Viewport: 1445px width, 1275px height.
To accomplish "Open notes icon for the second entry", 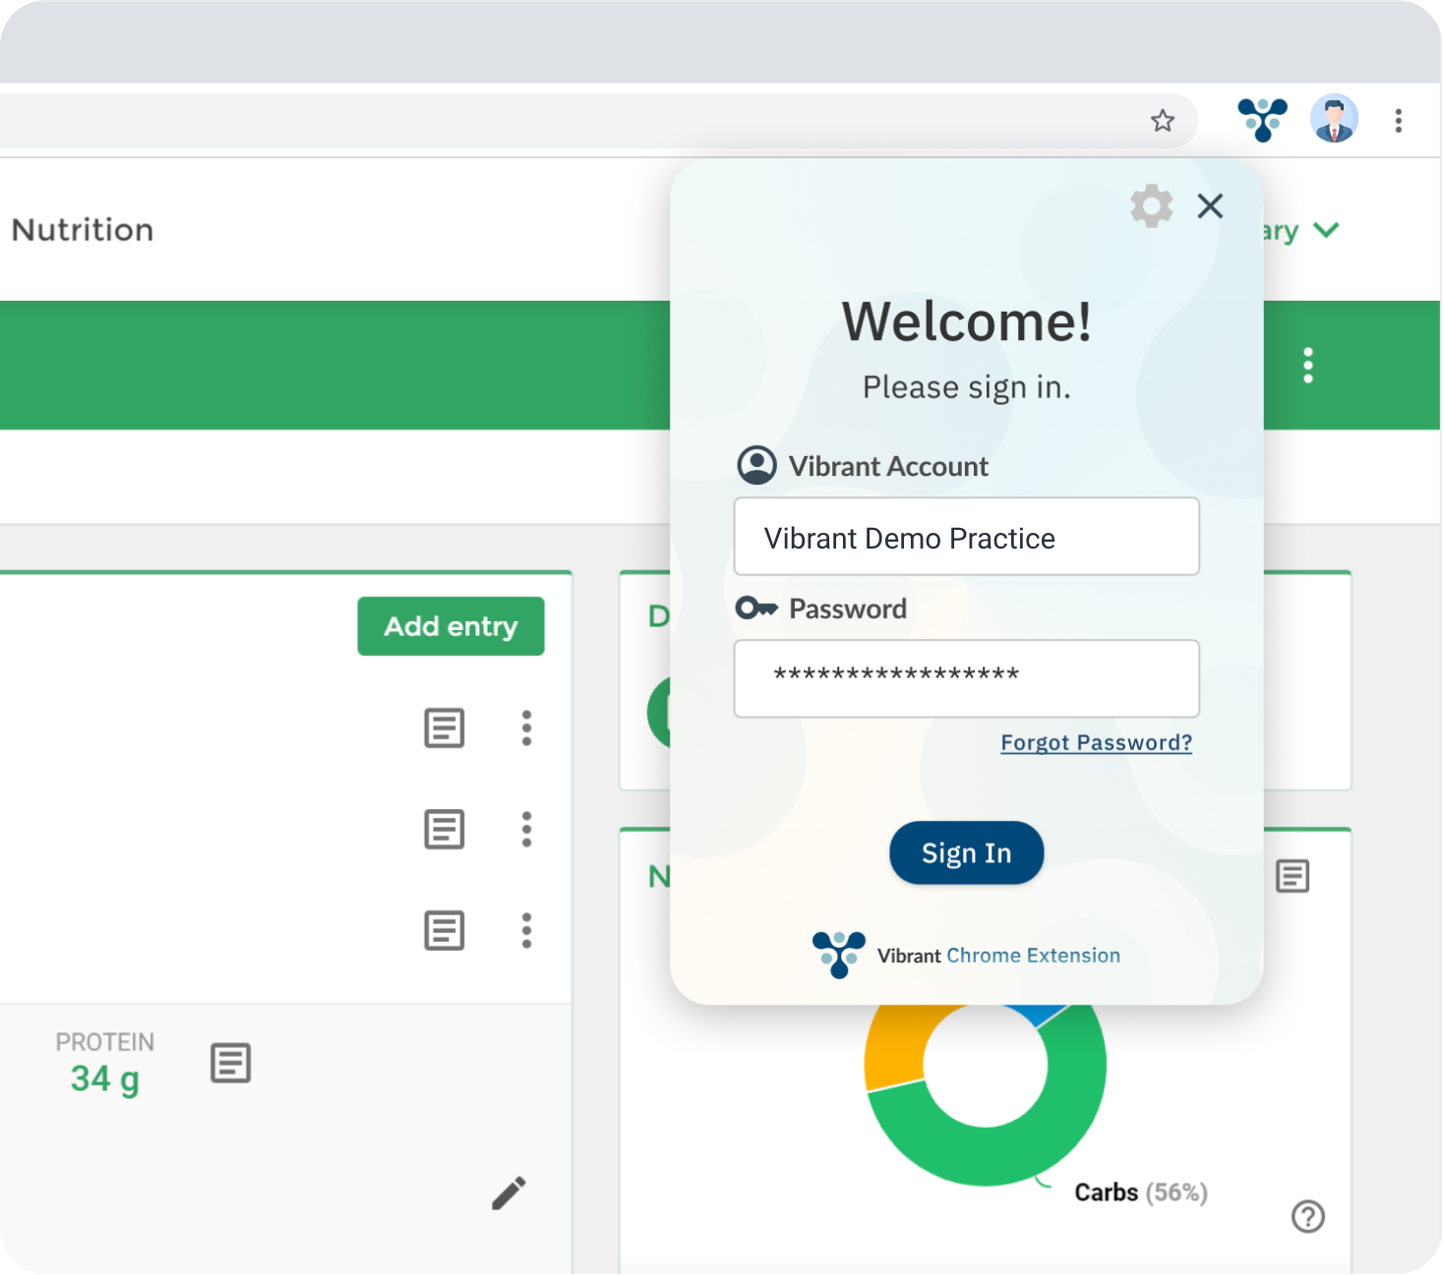I will (x=444, y=830).
